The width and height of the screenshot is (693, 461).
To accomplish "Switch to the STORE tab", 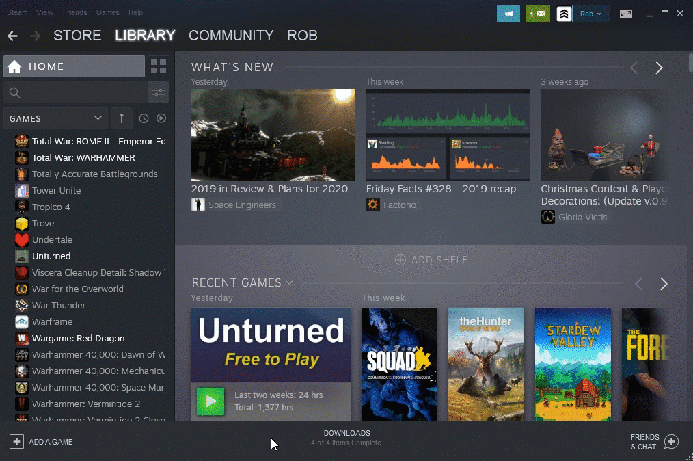I will [x=77, y=36].
